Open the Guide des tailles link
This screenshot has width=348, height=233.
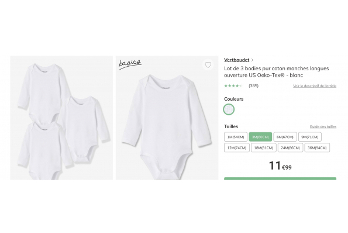pos(323,126)
